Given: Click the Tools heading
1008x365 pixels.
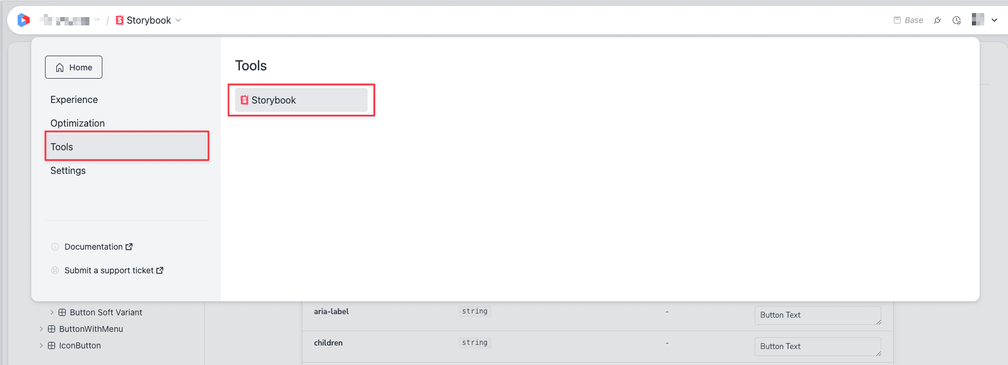Looking at the screenshot, I should (x=251, y=66).
